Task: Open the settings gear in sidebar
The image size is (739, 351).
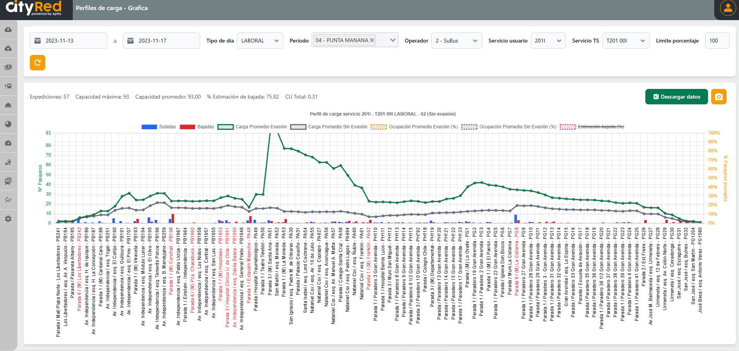Action: 8,219
